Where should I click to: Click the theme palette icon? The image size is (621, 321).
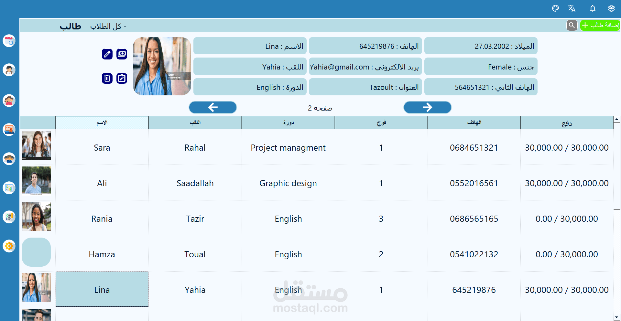tap(555, 8)
